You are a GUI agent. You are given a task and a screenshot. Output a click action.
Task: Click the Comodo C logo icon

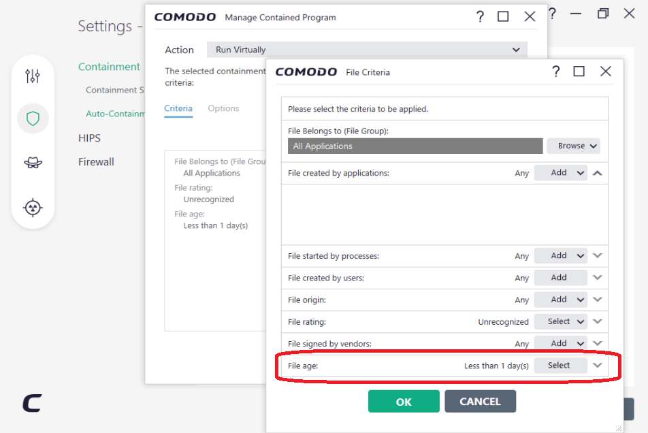[32, 403]
